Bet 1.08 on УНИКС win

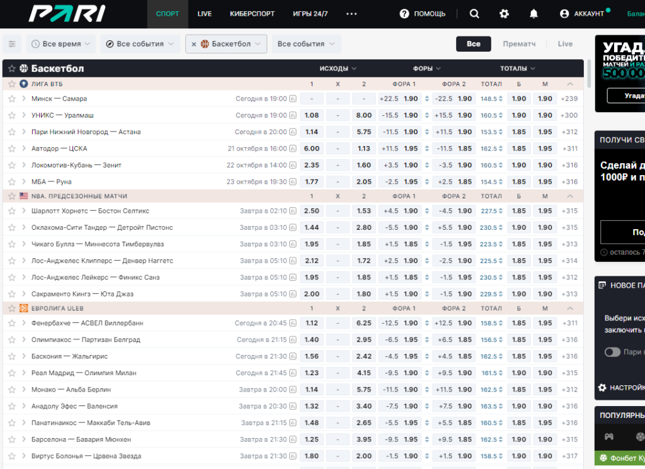tap(311, 115)
